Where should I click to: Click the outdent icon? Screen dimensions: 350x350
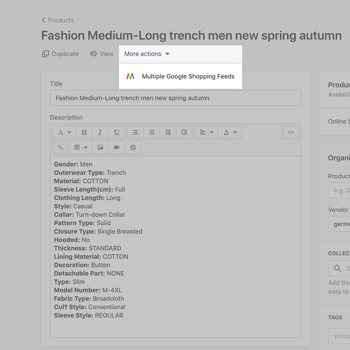tap(168, 132)
